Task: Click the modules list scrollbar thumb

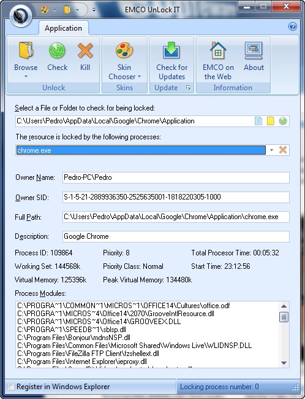Action: pyautogui.click(x=284, y=317)
